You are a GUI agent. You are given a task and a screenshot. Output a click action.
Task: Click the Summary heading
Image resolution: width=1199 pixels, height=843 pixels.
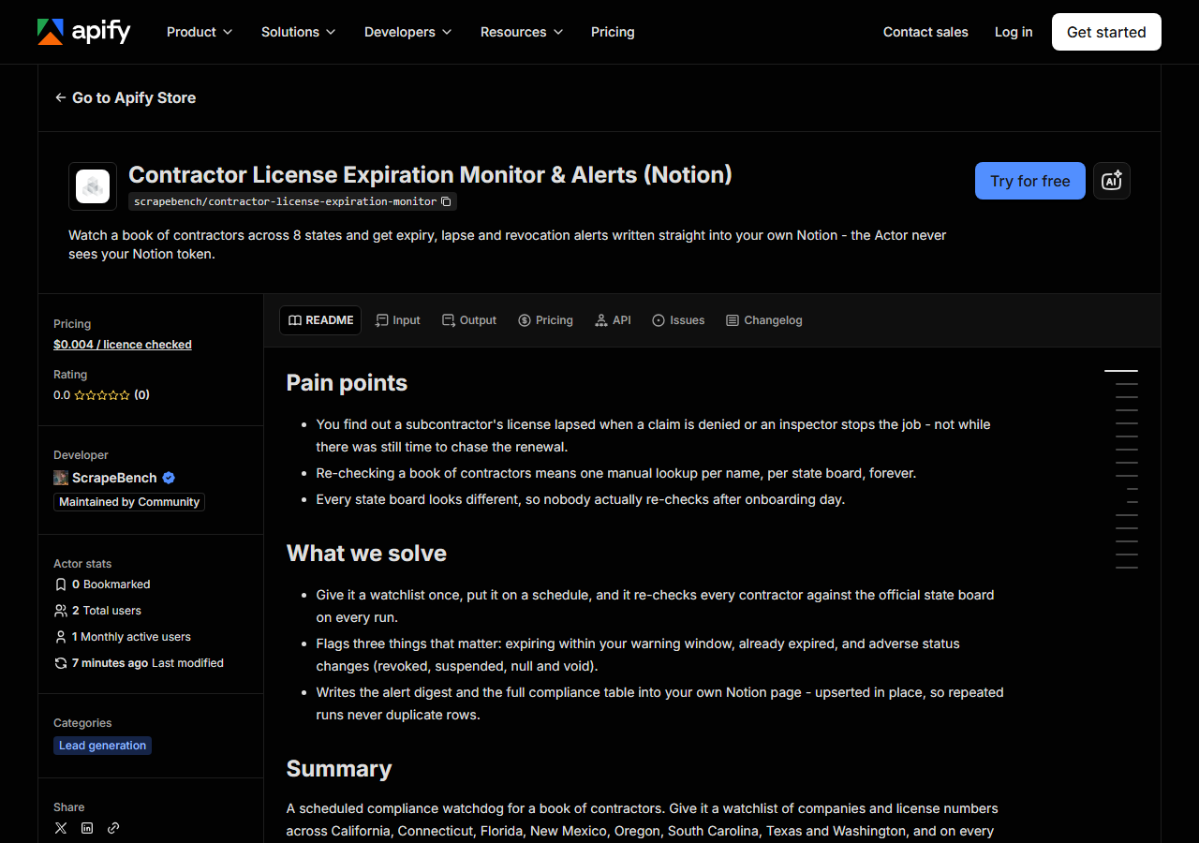point(339,769)
